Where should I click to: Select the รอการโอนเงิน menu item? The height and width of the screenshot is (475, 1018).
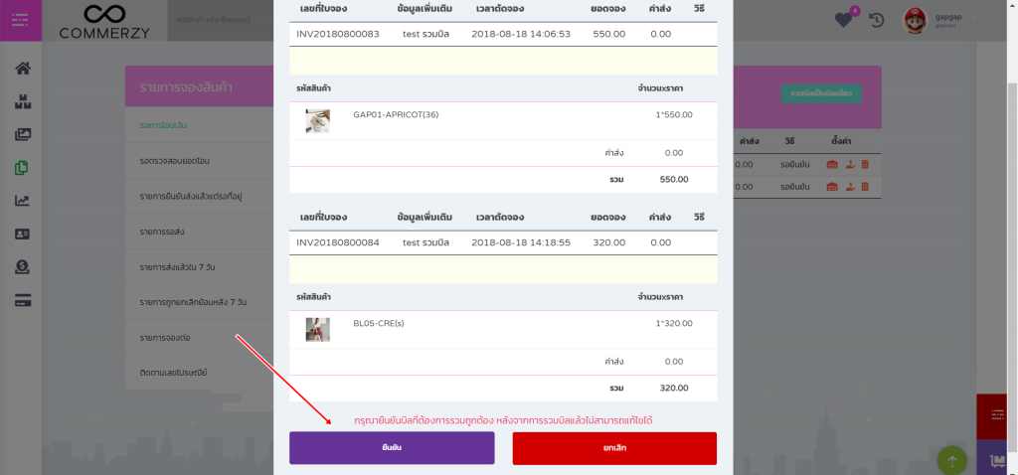(x=164, y=125)
